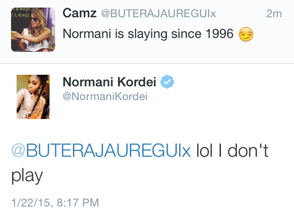The image size is (294, 212).
Task: Open Camz's profile picture
Action: (33, 29)
